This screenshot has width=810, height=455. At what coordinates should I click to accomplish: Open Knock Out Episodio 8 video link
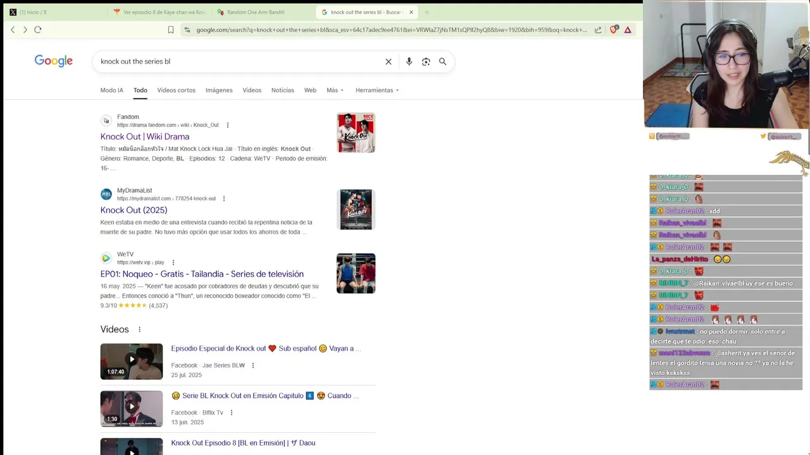pos(243,443)
